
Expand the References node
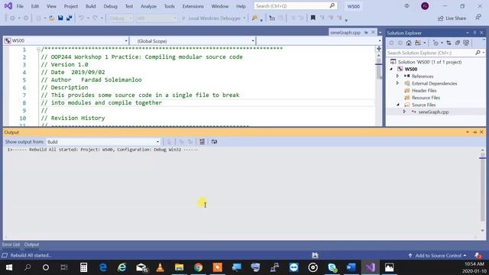397,76
